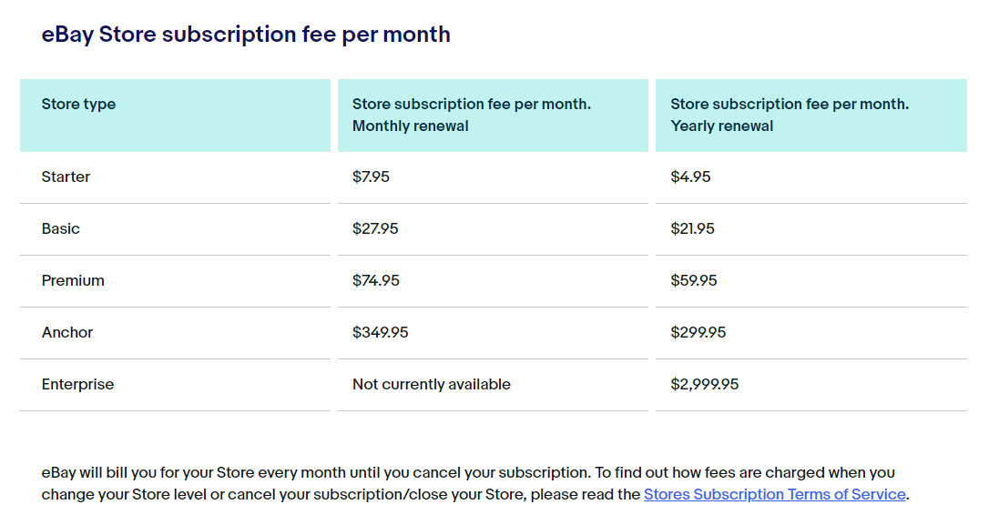This screenshot has height=525, width=999.
Task: Select the Basic store type cell
Action: coord(175,229)
